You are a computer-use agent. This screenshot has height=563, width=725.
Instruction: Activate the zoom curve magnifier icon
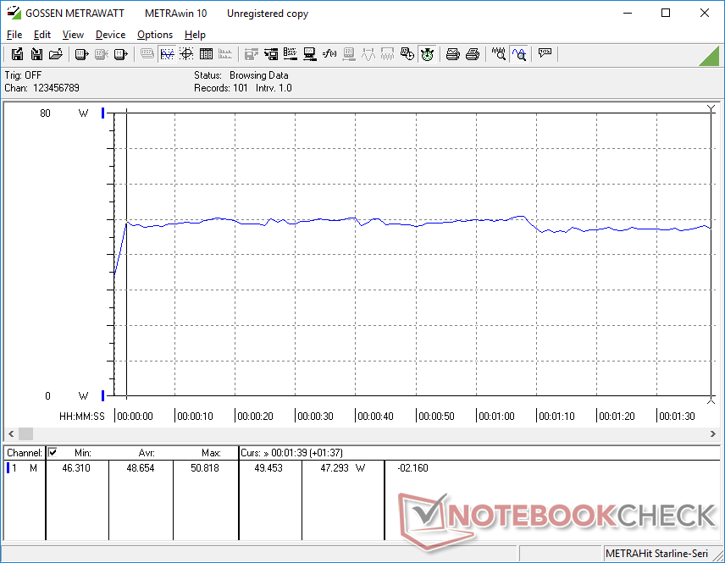point(519,54)
